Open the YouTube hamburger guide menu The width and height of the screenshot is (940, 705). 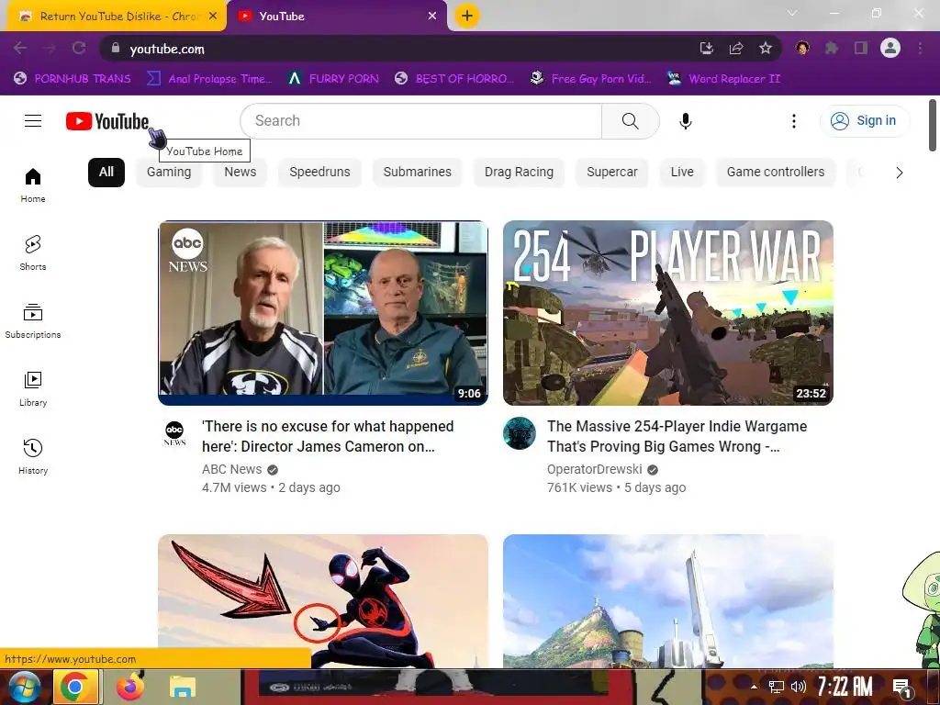[33, 121]
